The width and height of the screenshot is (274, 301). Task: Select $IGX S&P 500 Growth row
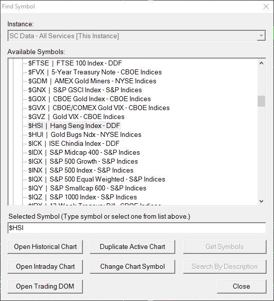point(83,162)
